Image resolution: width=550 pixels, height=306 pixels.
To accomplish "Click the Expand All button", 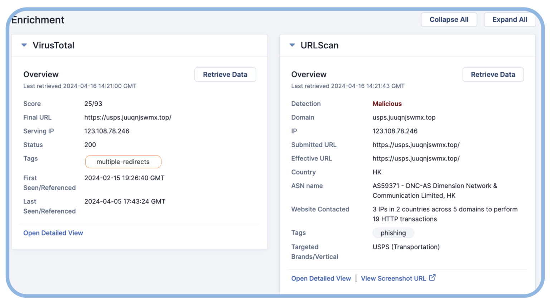I will tap(510, 20).
